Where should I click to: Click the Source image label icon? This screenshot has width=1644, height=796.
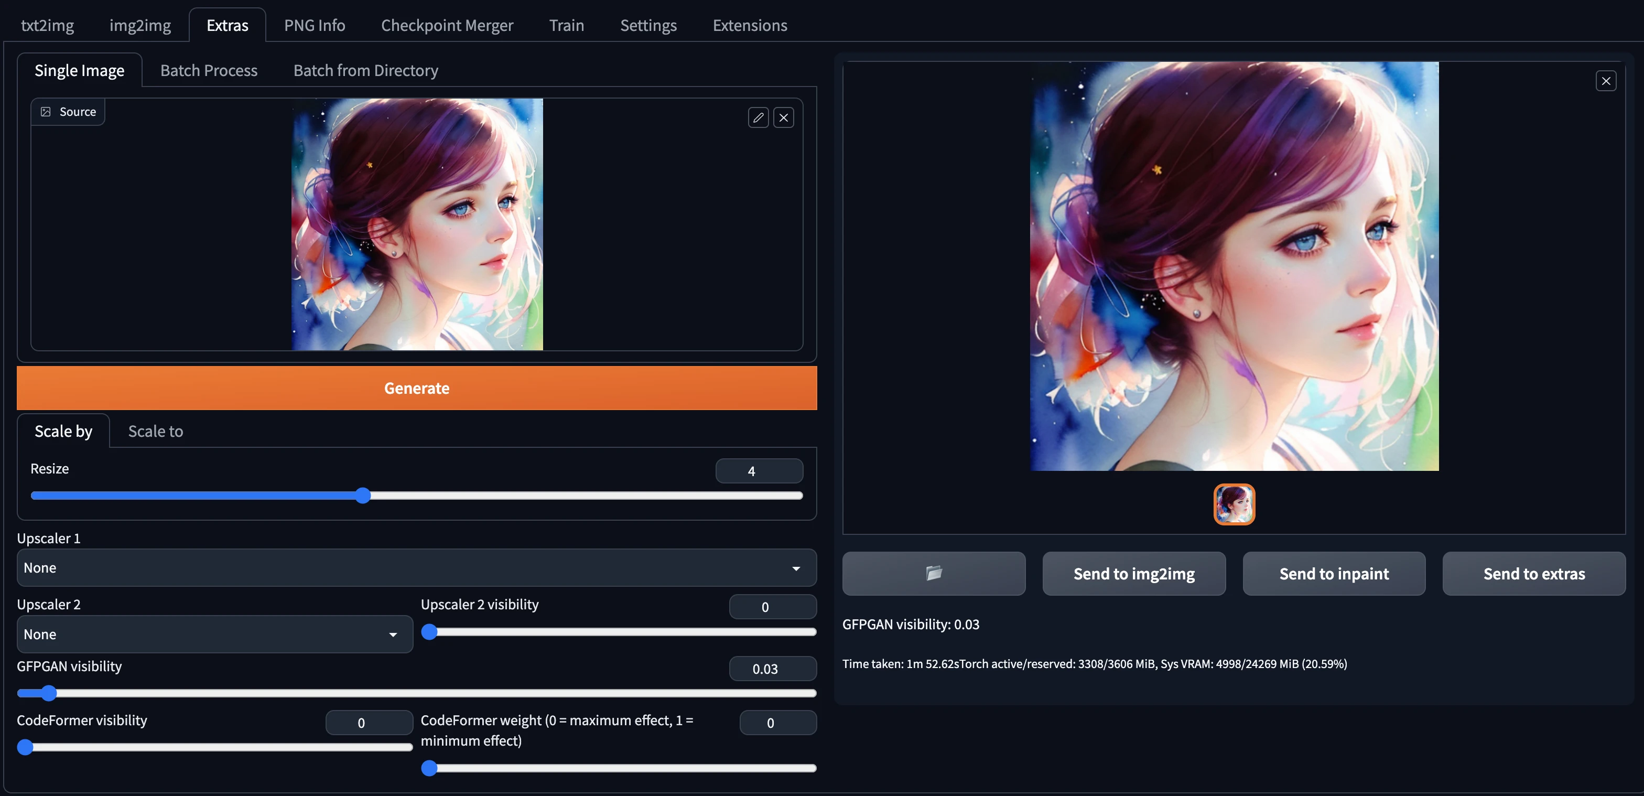pyautogui.click(x=46, y=112)
